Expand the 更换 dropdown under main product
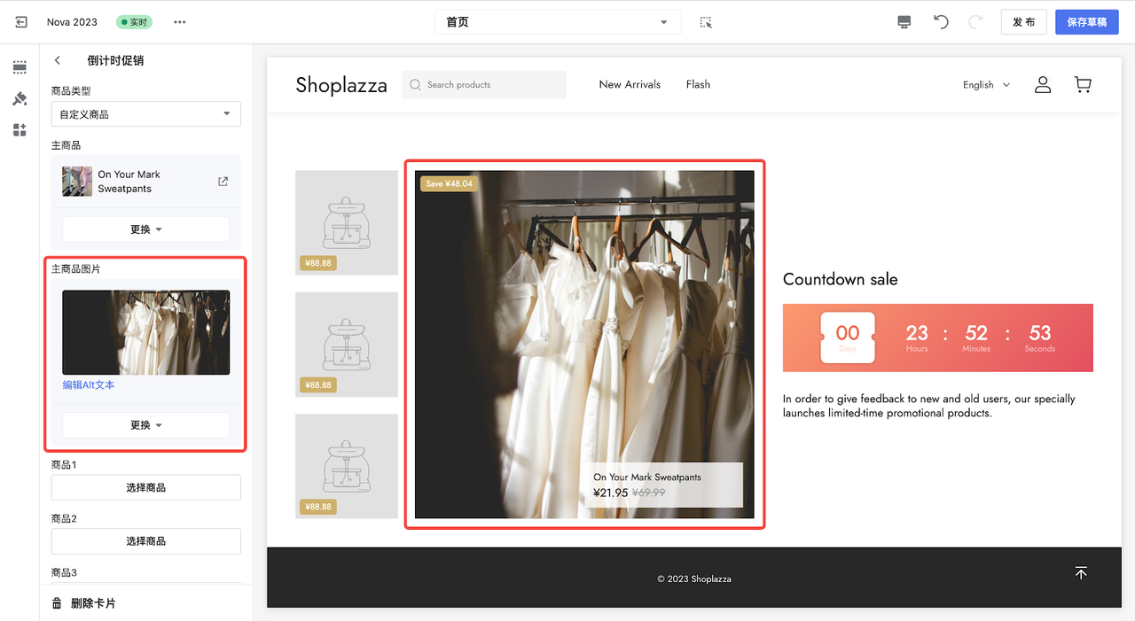This screenshot has height=621, width=1135. [145, 229]
